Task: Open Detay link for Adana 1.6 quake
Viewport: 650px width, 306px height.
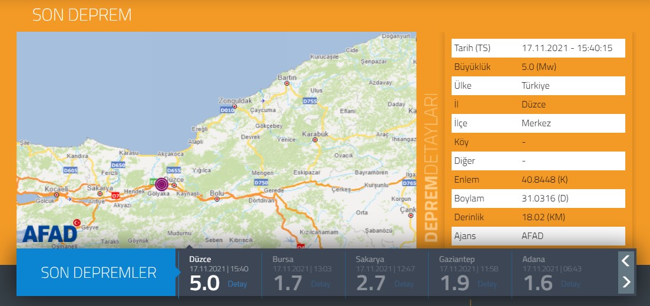Action: click(571, 284)
